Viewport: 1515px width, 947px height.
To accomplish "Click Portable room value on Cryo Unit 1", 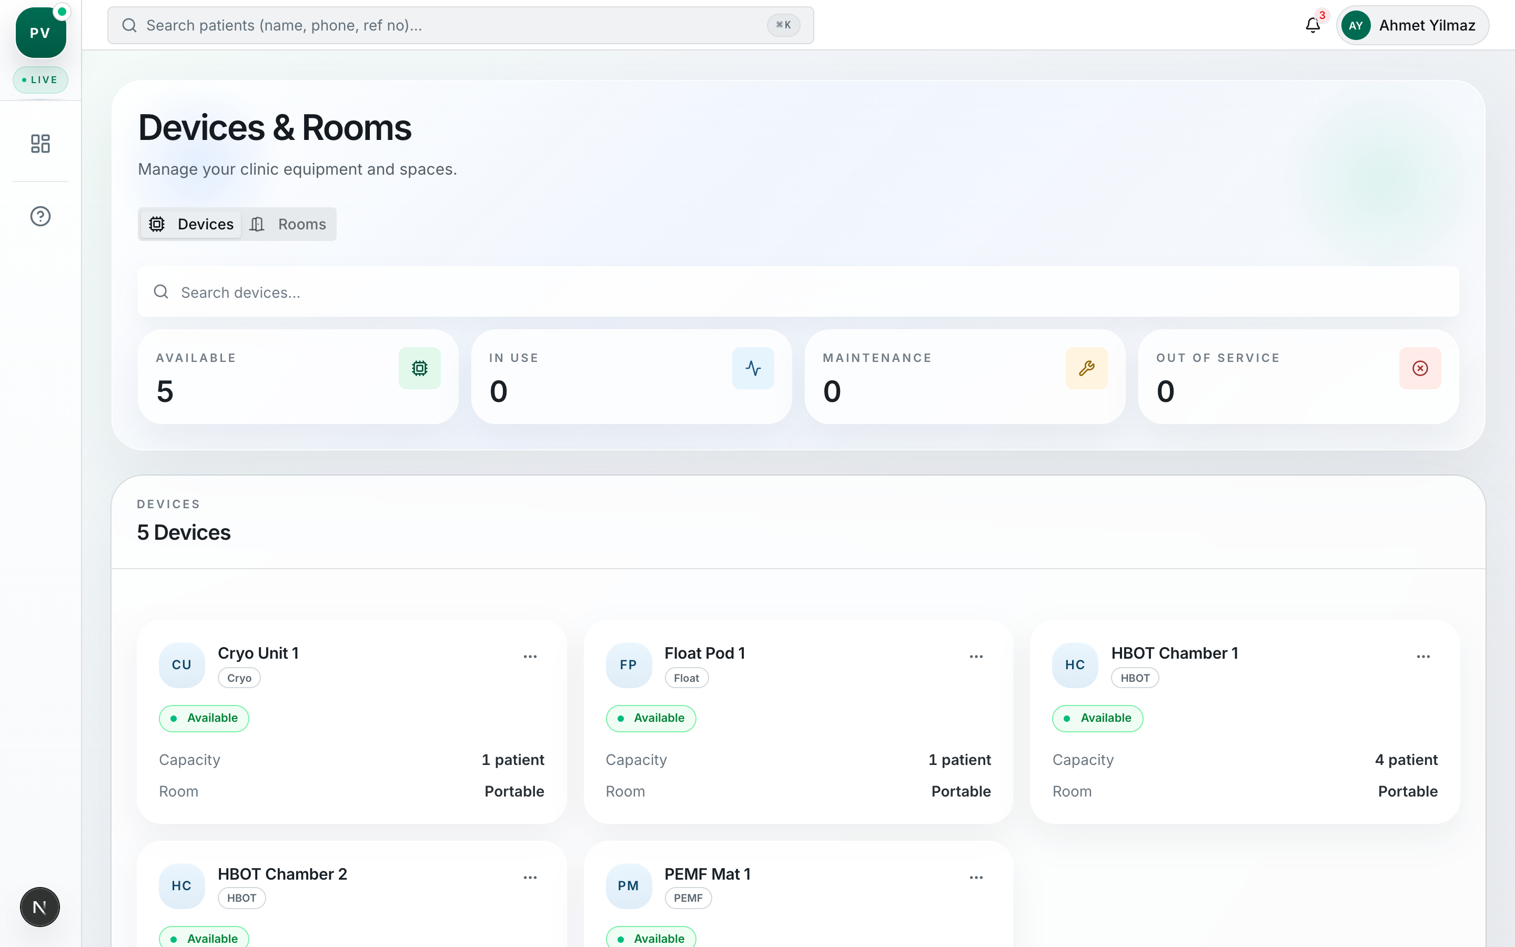I will tap(514, 791).
